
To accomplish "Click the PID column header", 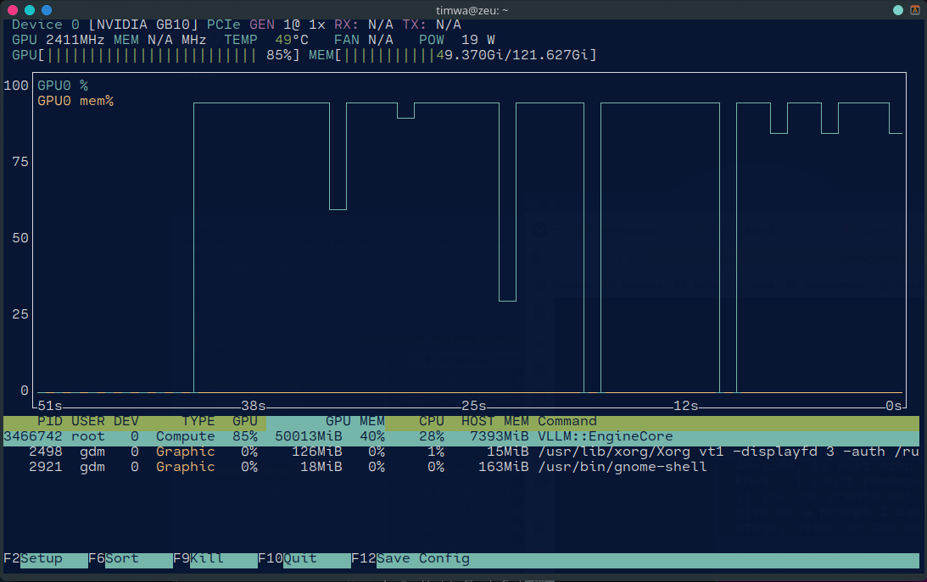I will click(50, 421).
